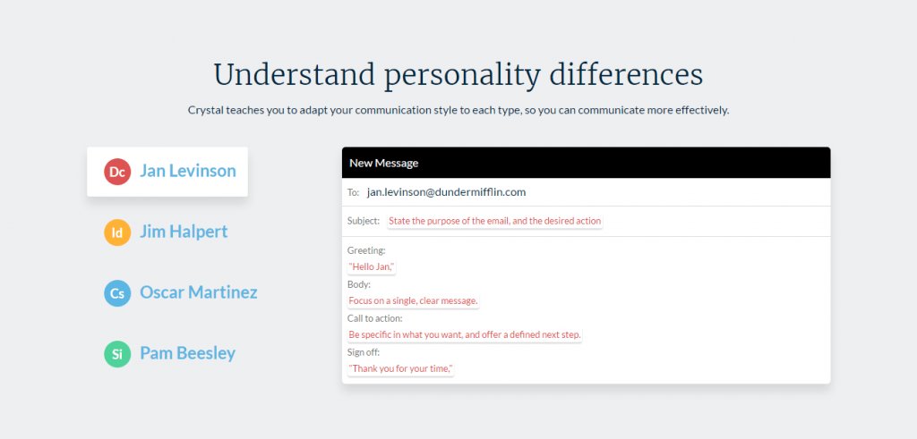Pick the "Thank you for your time," sign off
This screenshot has width=917, height=439.
click(x=400, y=369)
